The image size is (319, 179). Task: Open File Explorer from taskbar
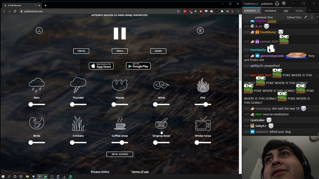click(27, 177)
